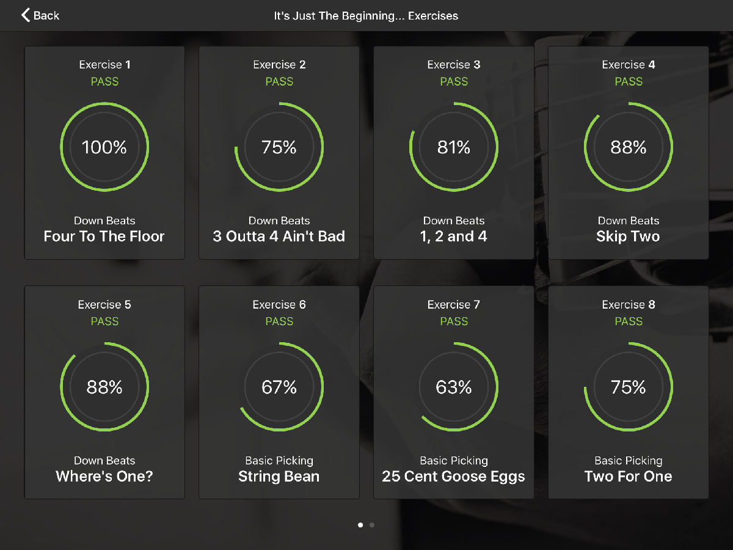Select the Skip Two exercise title
Image resolution: width=733 pixels, height=550 pixels.
coord(628,237)
